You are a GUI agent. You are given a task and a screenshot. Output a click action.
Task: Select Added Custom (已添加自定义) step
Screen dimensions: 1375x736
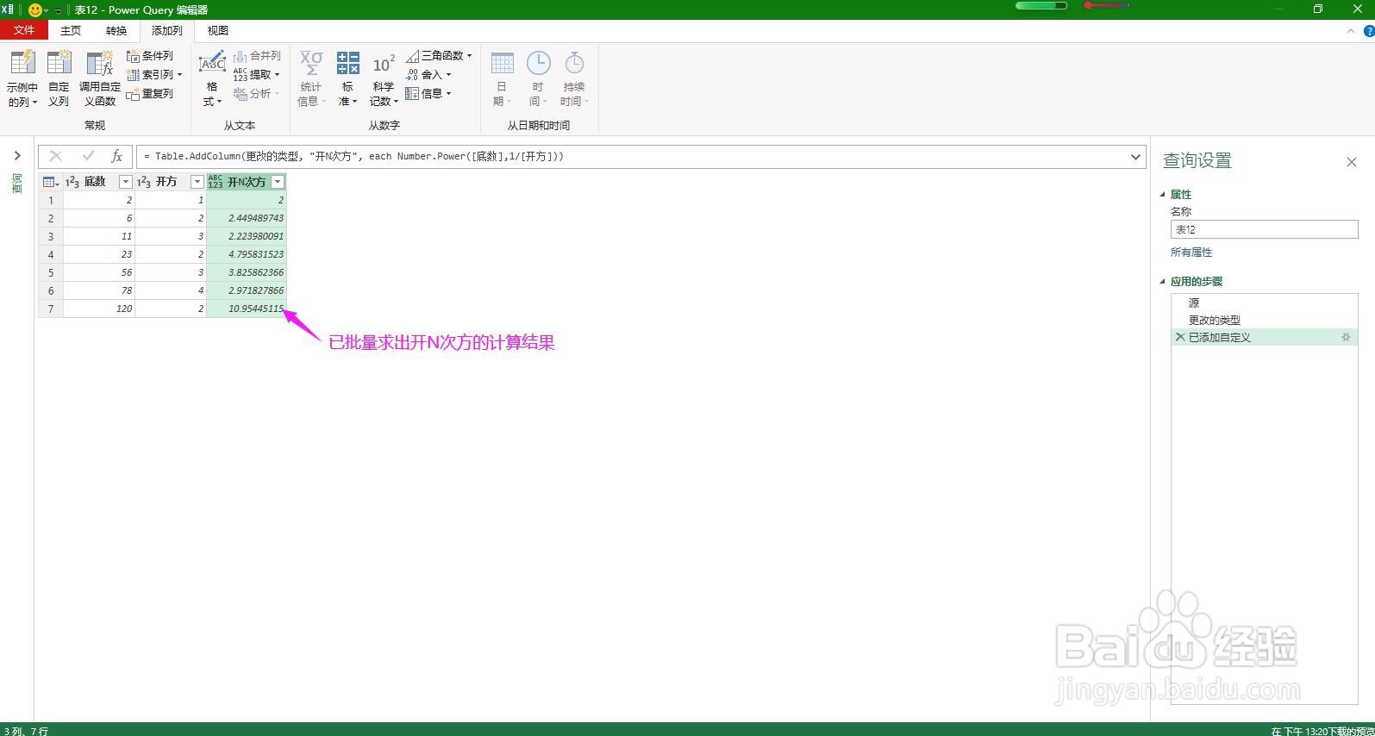[1264, 337]
